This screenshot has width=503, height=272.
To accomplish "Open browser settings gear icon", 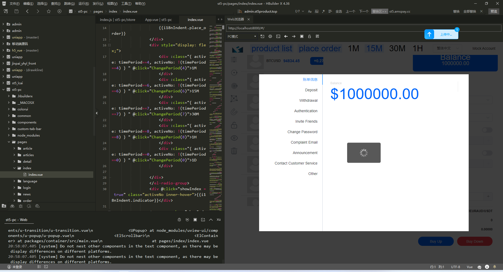I will click(x=270, y=36).
